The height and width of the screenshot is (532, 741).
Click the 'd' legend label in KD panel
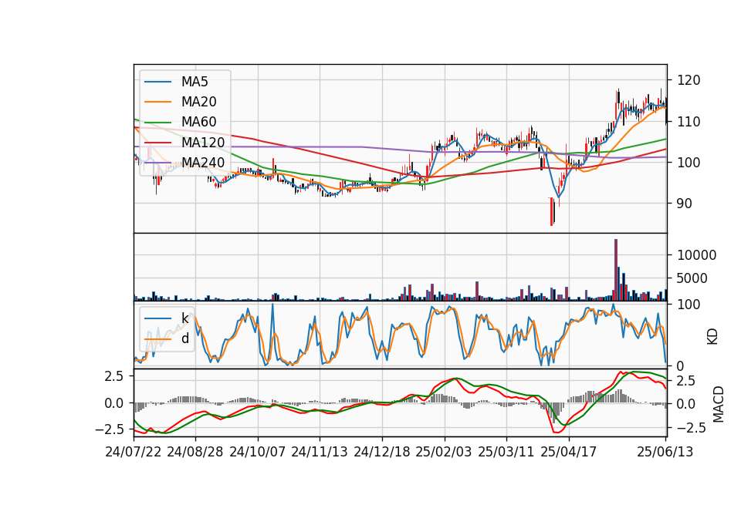[184, 338]
